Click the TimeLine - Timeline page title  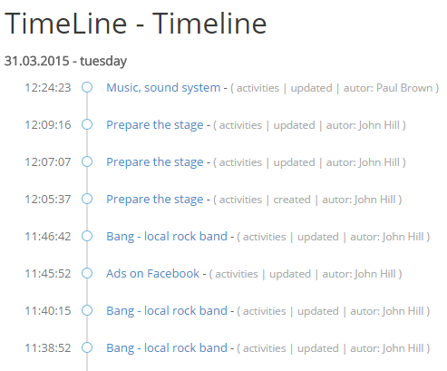tap(136, 24)
